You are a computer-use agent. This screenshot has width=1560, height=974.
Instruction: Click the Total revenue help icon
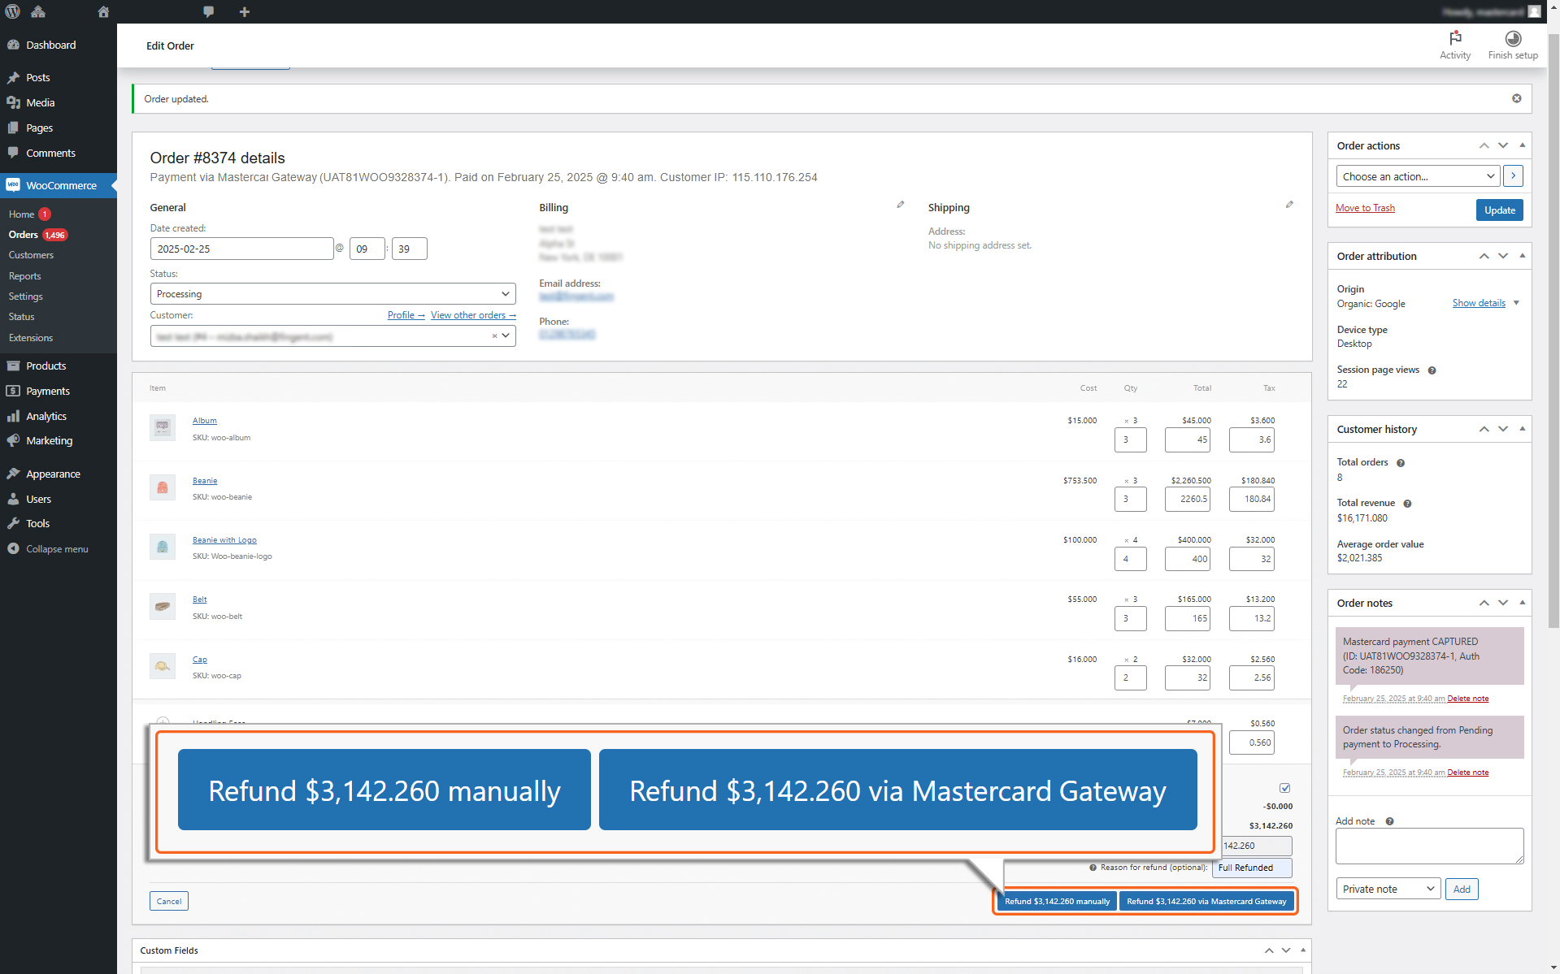[1407, 504]
